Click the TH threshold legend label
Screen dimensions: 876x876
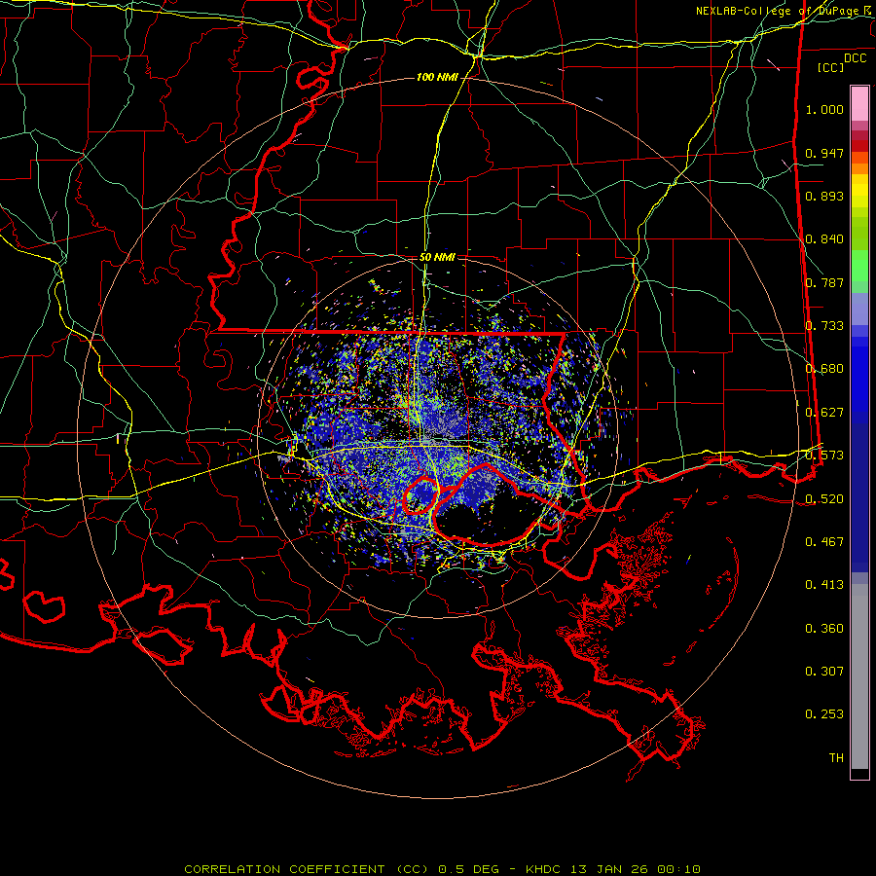(836, 758)
